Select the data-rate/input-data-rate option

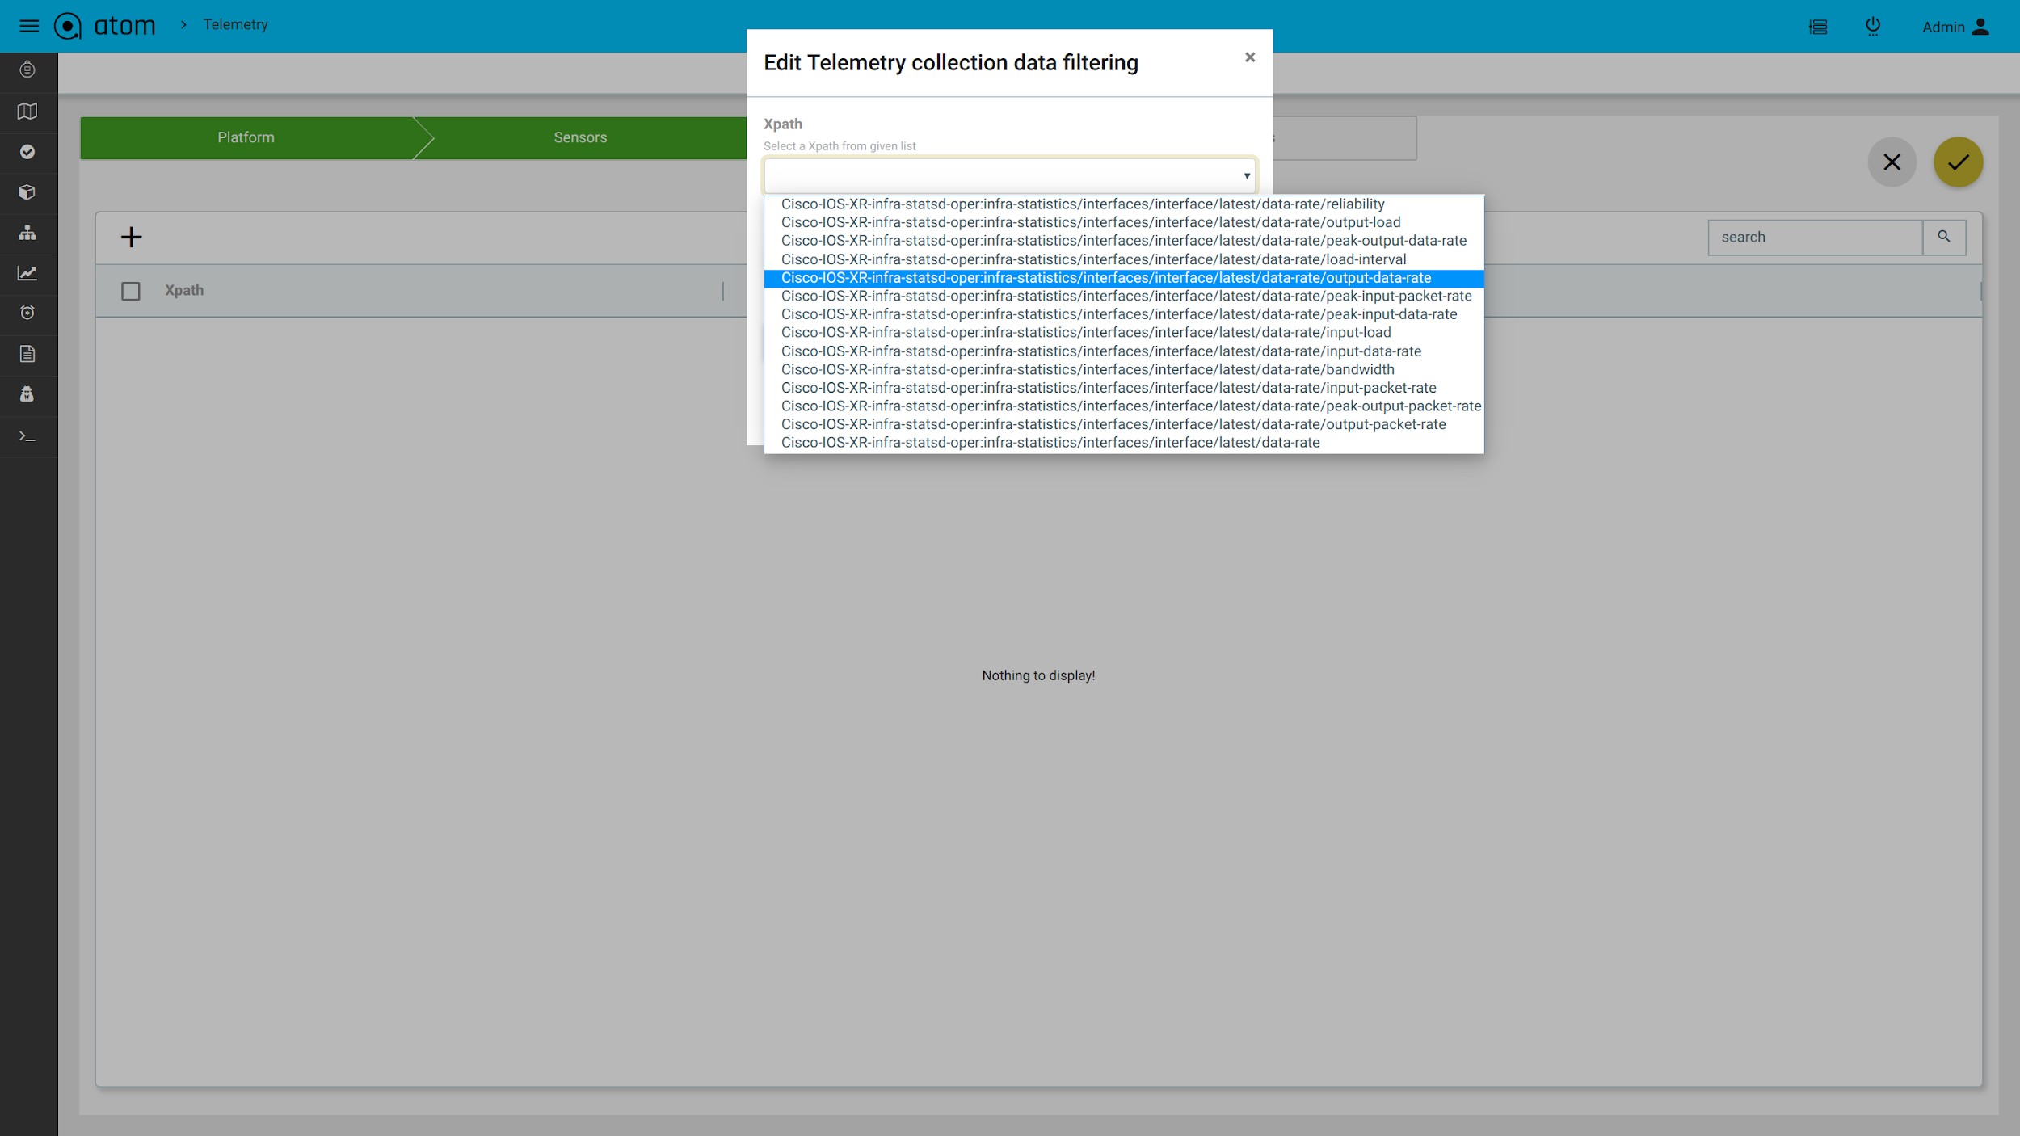1124,351
